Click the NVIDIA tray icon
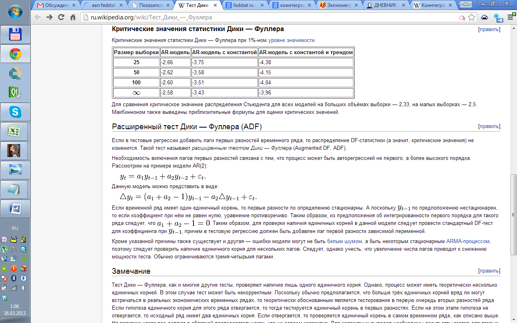This screenshot has height=323, width=517. coord(24,259)
